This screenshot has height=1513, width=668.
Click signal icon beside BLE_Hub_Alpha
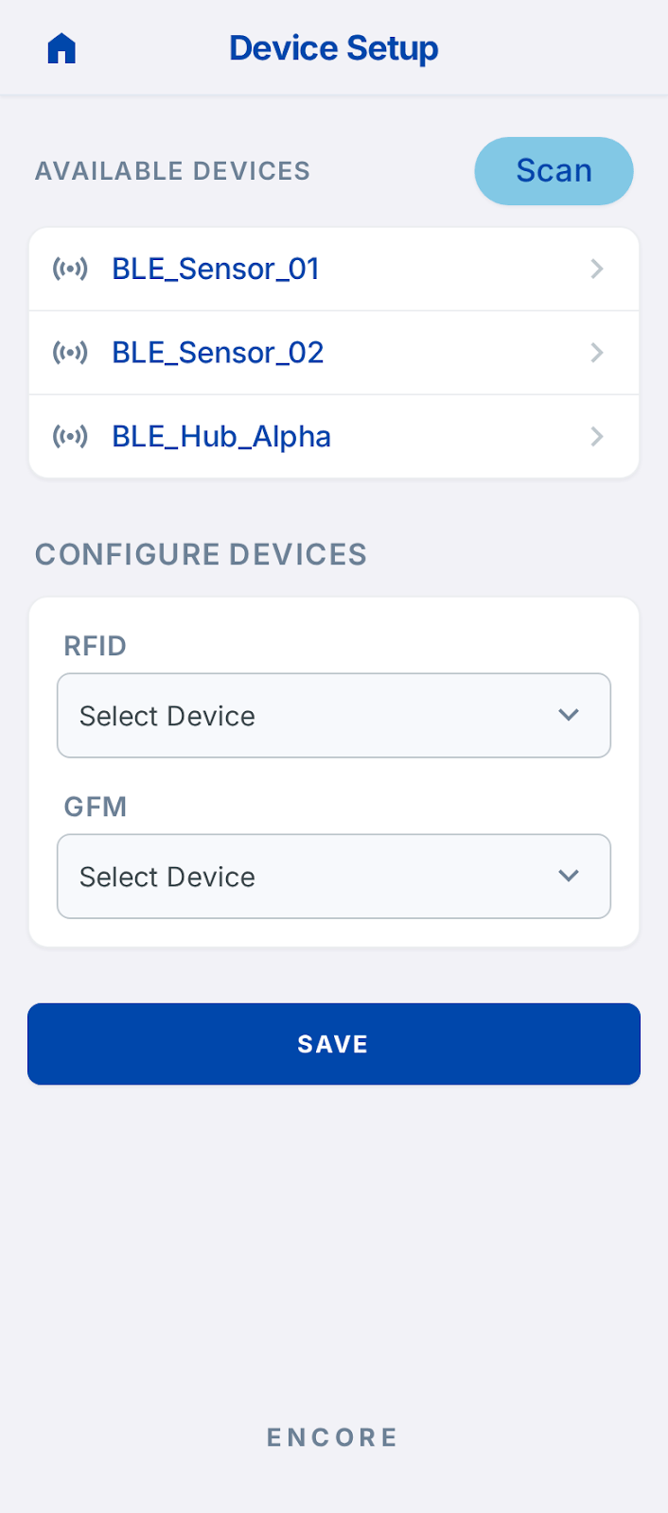70,437
